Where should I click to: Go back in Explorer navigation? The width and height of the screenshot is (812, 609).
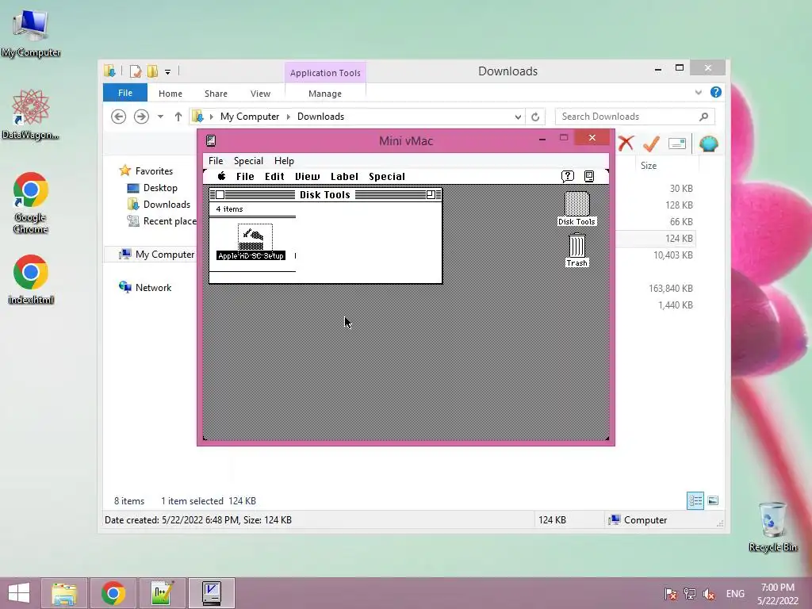pos(119,117)
